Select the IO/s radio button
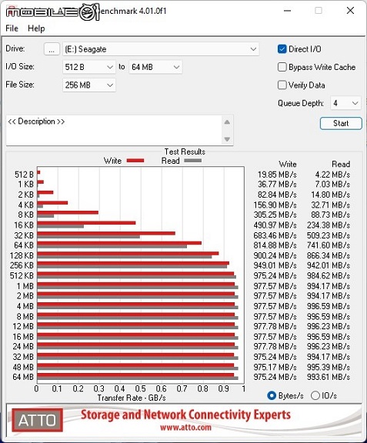Viewport: 367px width, 443px height. coord(315,395)
